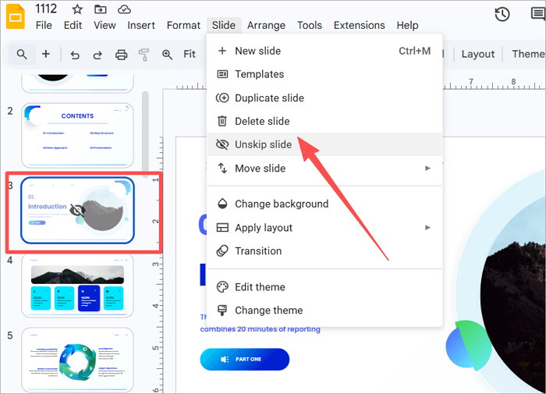Open version history clock icon
The image size is (546, 394).
(x=502, y=14)
